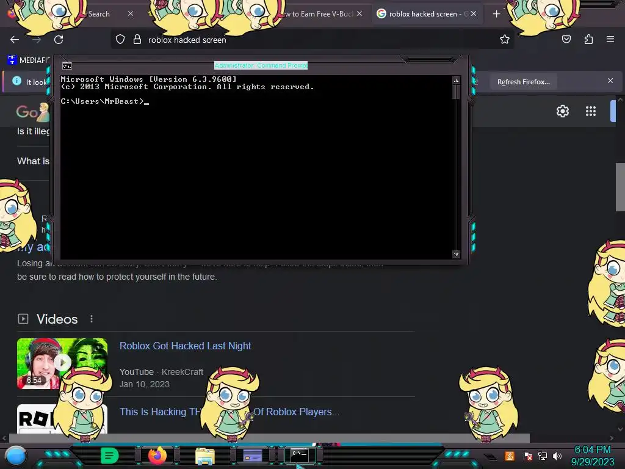This screenshot has height=469, width=625.
Task: Go back with the Firefox back arrow
Action: click(15, 40)
